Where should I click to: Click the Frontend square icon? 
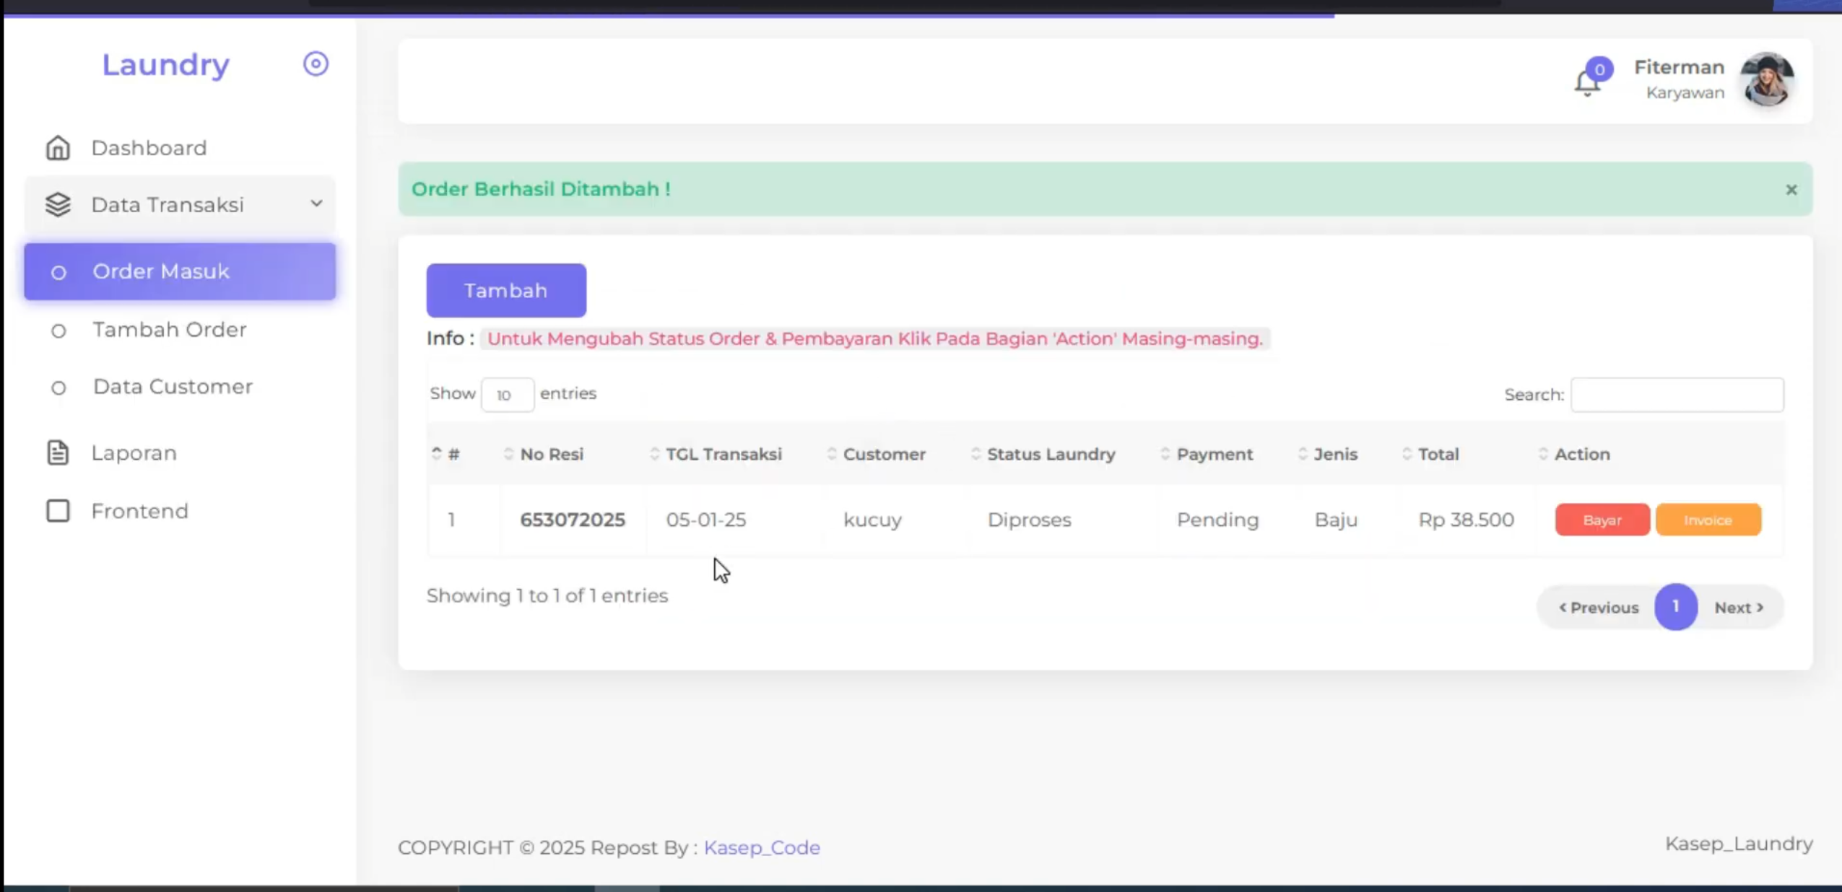coord(58,511)
